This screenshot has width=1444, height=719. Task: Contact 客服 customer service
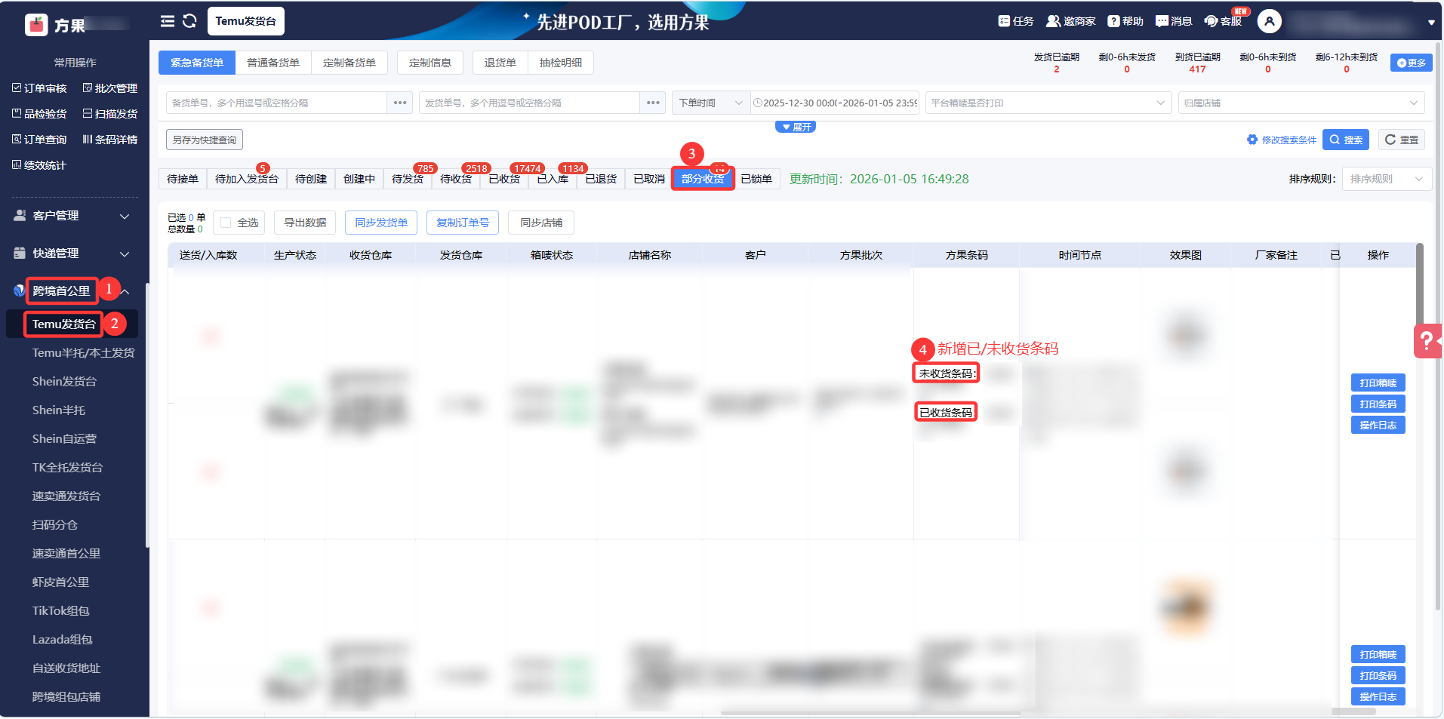coord(1224,21)
